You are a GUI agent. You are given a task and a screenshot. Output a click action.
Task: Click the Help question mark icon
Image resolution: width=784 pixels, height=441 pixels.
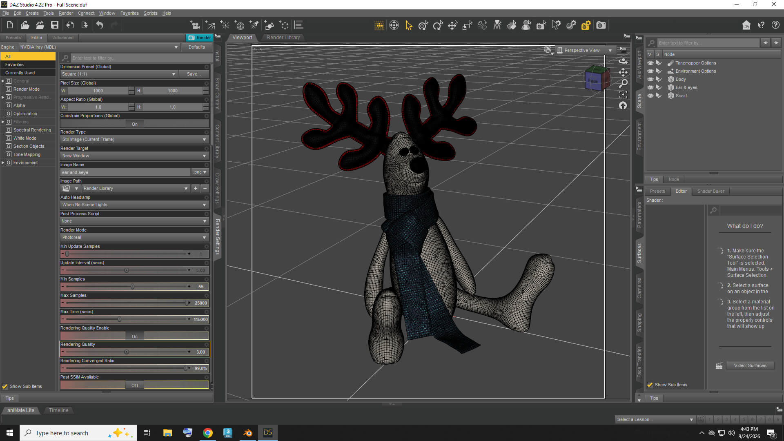point(775,25)
